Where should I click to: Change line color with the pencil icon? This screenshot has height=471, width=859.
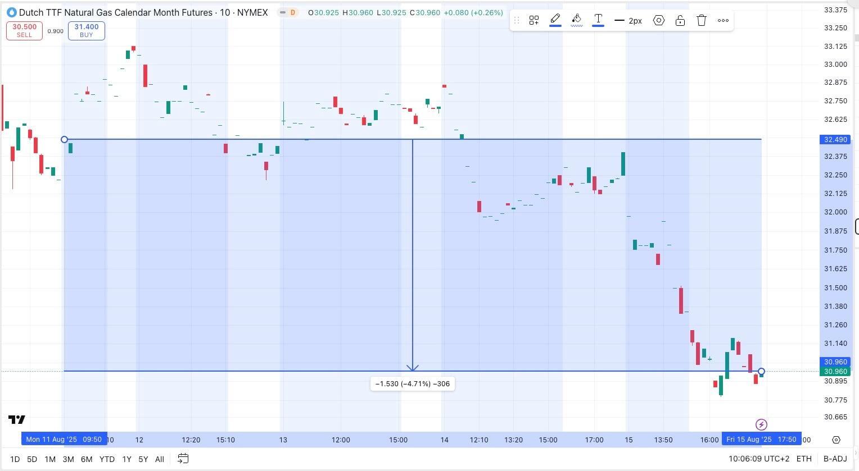(555, 20)
